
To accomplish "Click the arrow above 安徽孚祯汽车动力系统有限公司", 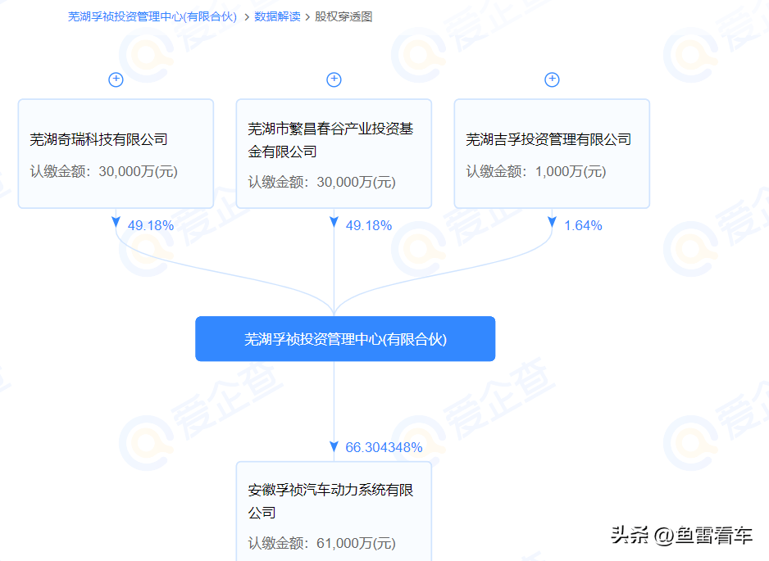I will [333, 447].
